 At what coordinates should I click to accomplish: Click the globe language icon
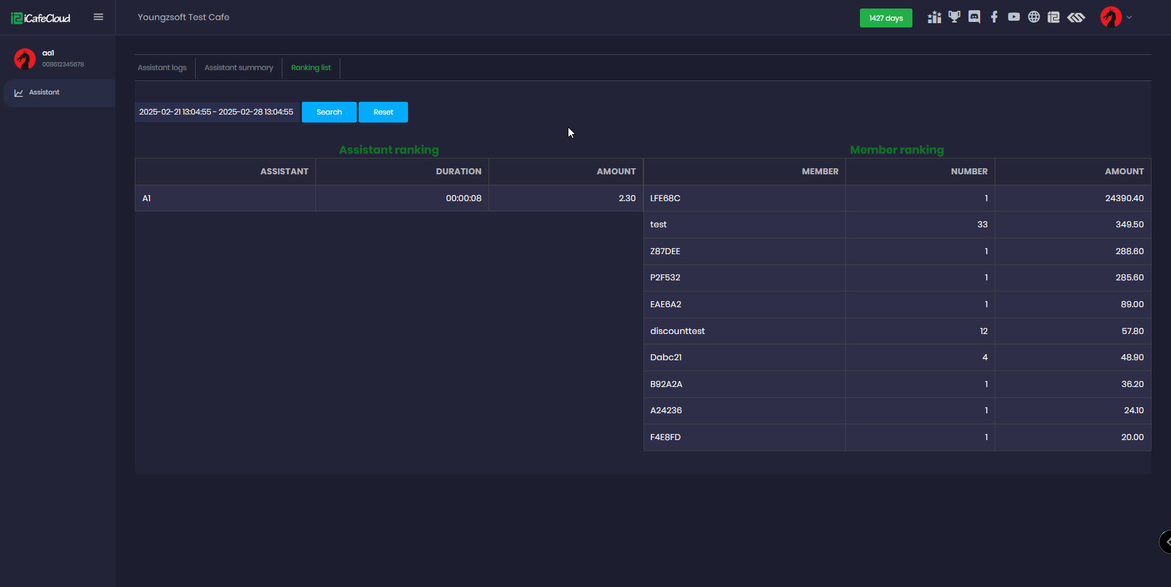(x=1034, y=17)
